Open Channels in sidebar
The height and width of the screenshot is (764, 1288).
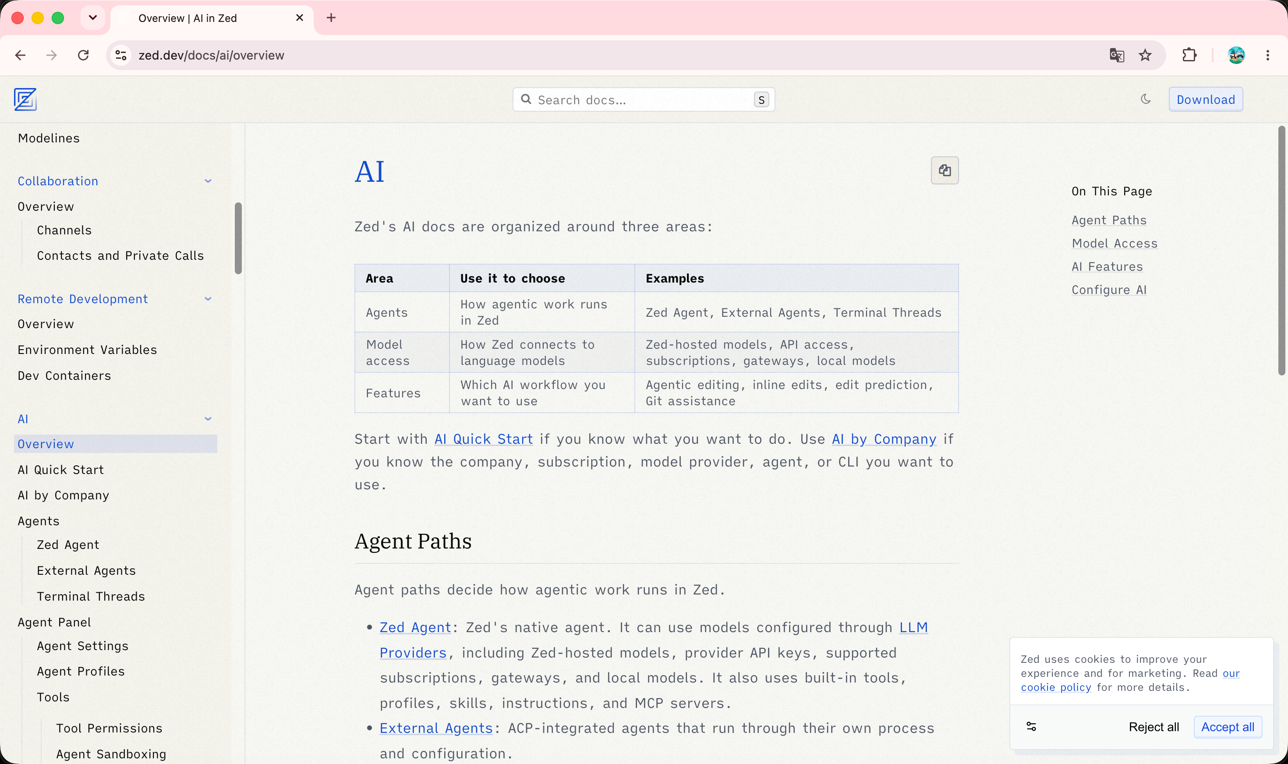tap(64, 230)
